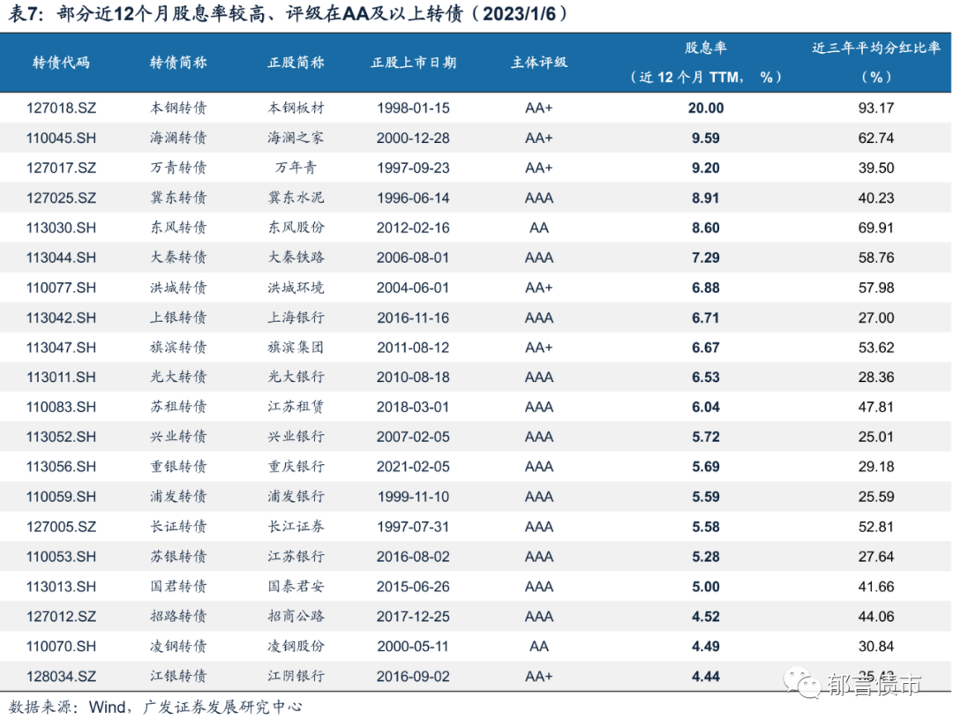Select the cell 长江证券
The image size is (953, 727).
click(x=296, y=527)
